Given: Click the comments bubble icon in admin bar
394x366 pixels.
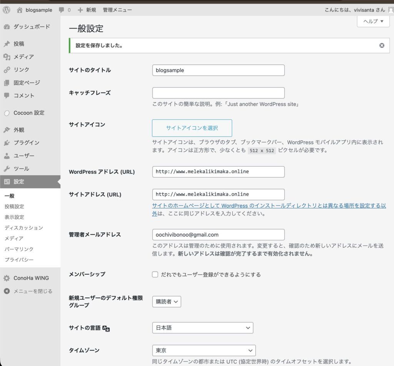Looking at the screenshot, I should (62, 10).
